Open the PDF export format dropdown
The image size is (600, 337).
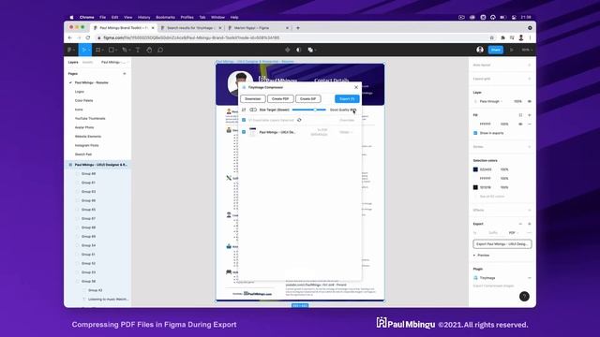[x=513, y=233]
